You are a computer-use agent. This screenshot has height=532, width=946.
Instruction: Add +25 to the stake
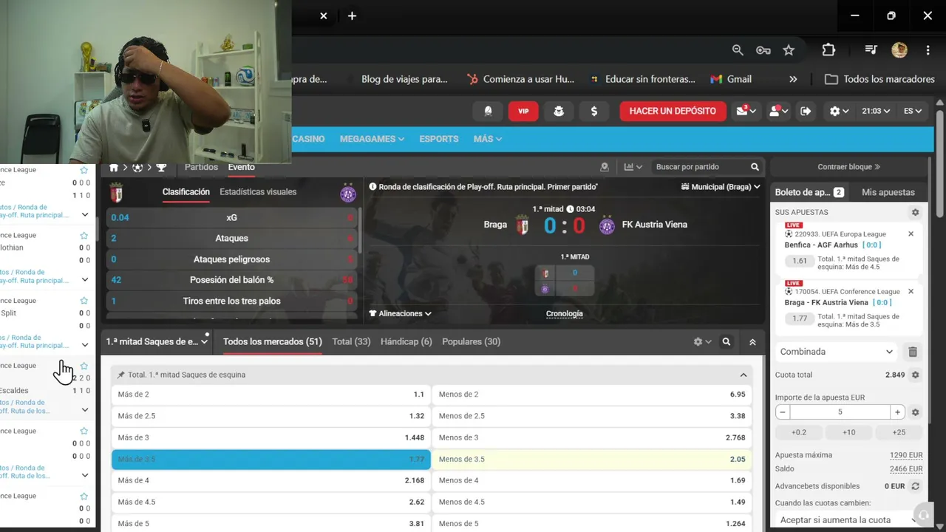point(899,432)
